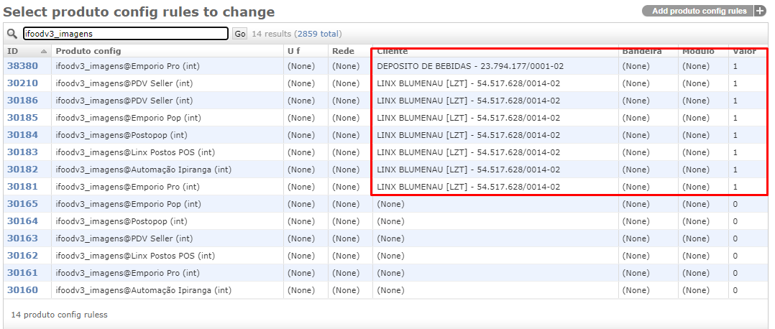
Task: Open rule ID 30160
Action: click(x=22, y=290)
